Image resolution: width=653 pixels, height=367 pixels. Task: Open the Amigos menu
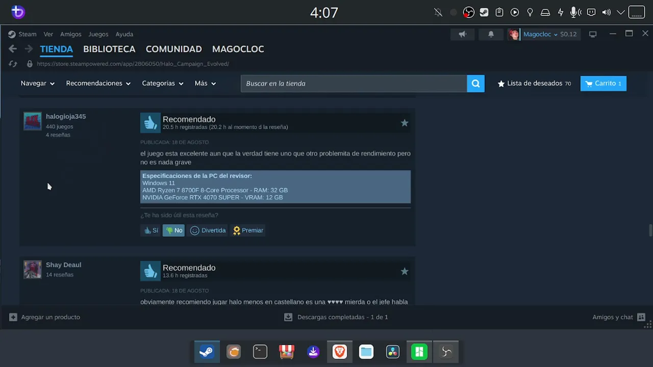(x=71, y=34)
